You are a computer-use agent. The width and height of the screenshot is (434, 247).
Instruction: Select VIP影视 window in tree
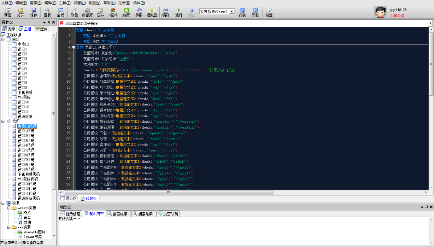pos(25,97)
